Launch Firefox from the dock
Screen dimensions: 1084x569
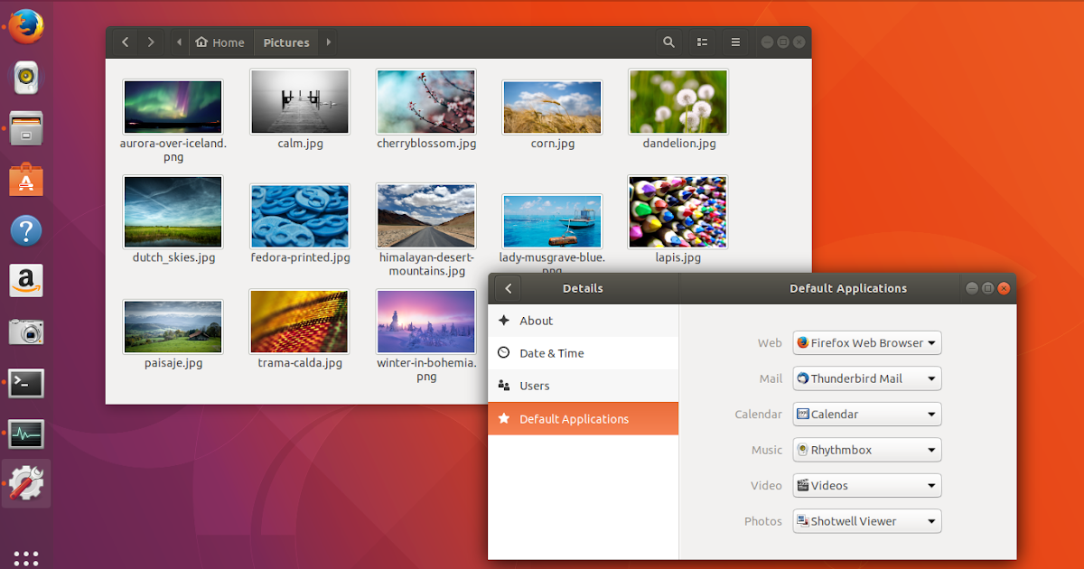click(x=26, y=26)
